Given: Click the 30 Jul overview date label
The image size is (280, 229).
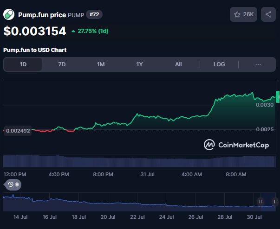Looking at the screenshot, I should [x=254, y=217].
